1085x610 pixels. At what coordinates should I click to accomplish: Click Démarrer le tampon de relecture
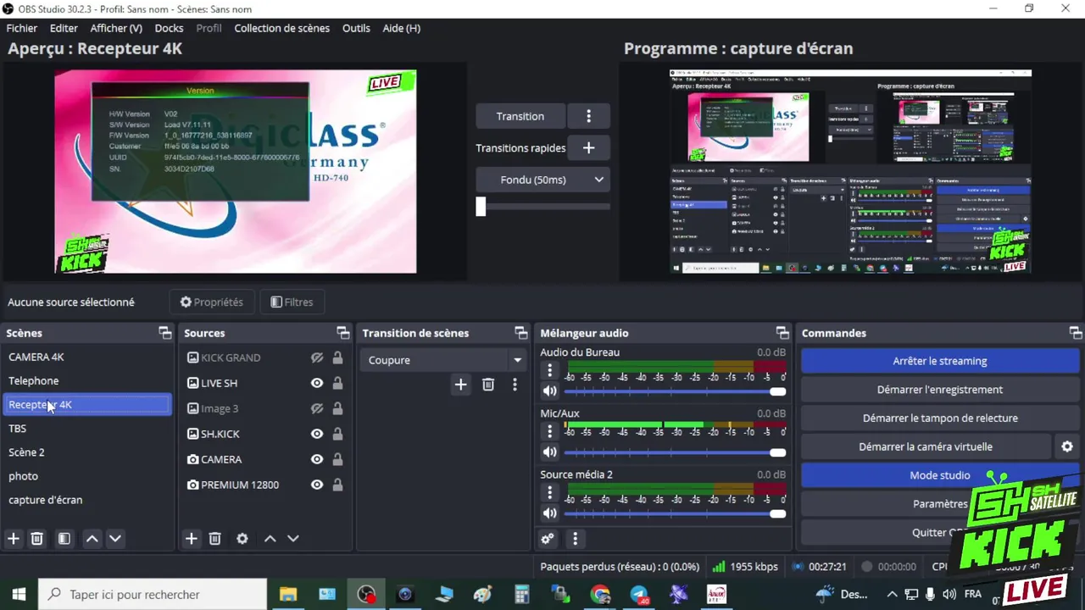(x=939, y=418)
